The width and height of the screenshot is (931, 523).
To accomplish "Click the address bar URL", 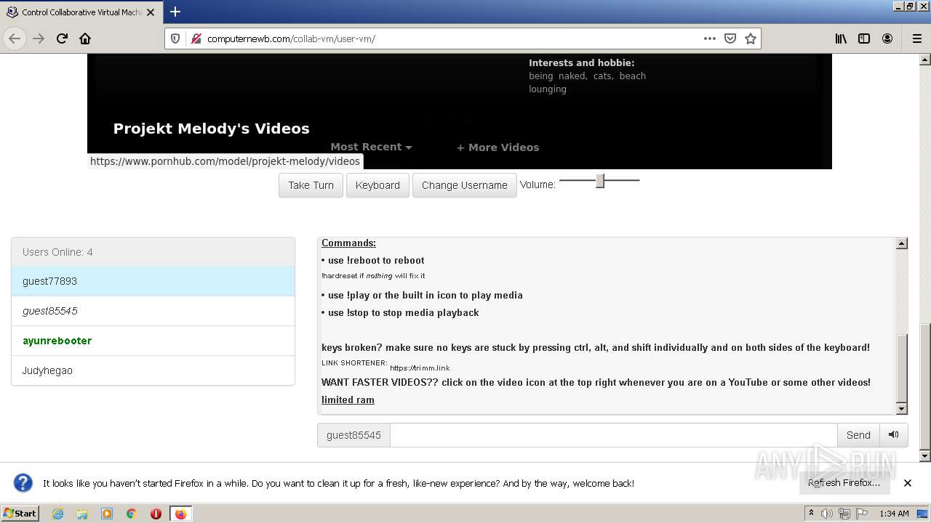I will tap(291, 38).
